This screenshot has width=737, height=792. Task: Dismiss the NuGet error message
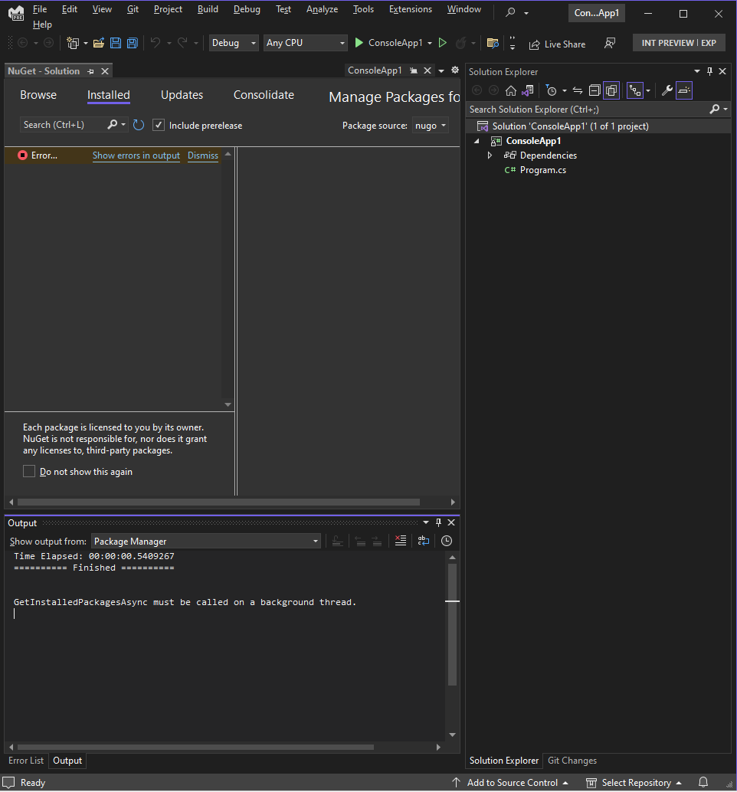pos(202,155)
